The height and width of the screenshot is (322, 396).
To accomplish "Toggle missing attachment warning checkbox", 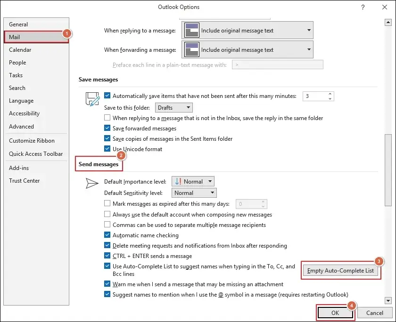I will click(x=107, y=284).
